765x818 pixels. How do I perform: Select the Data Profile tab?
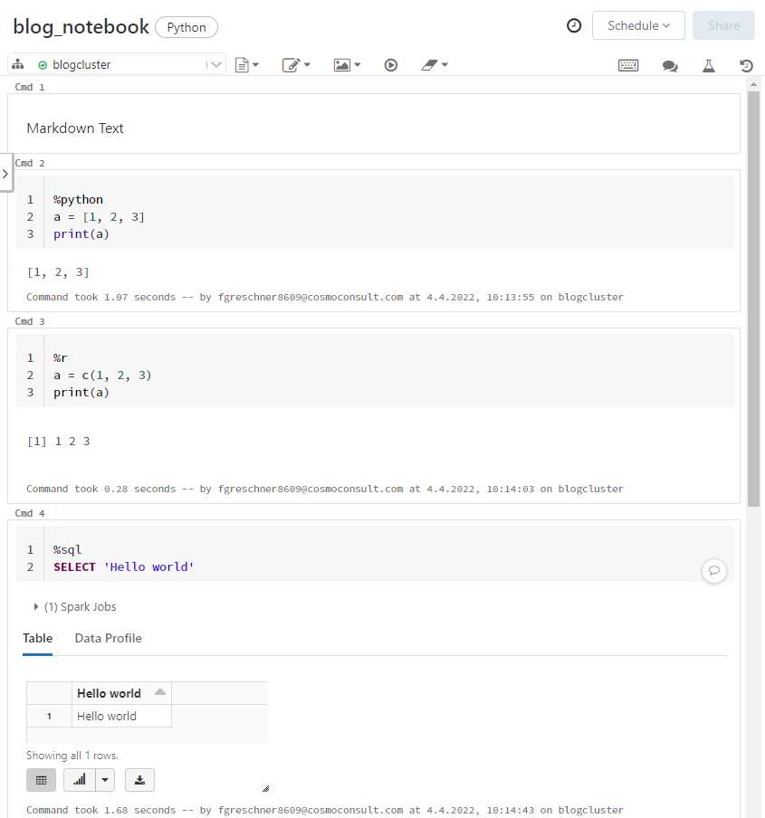click(x=108, y=638)
